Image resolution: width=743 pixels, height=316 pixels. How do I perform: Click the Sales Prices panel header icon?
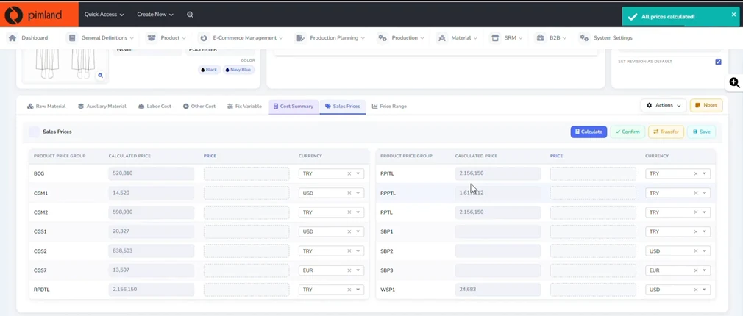[x=34, y=132]
